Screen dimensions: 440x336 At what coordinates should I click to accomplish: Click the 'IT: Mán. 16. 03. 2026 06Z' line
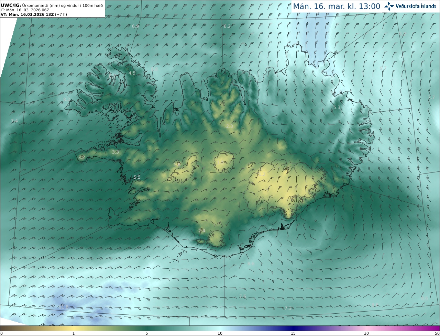[x=25, y=10]
